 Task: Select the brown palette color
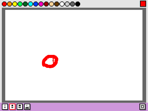click(x=57, y=4)
